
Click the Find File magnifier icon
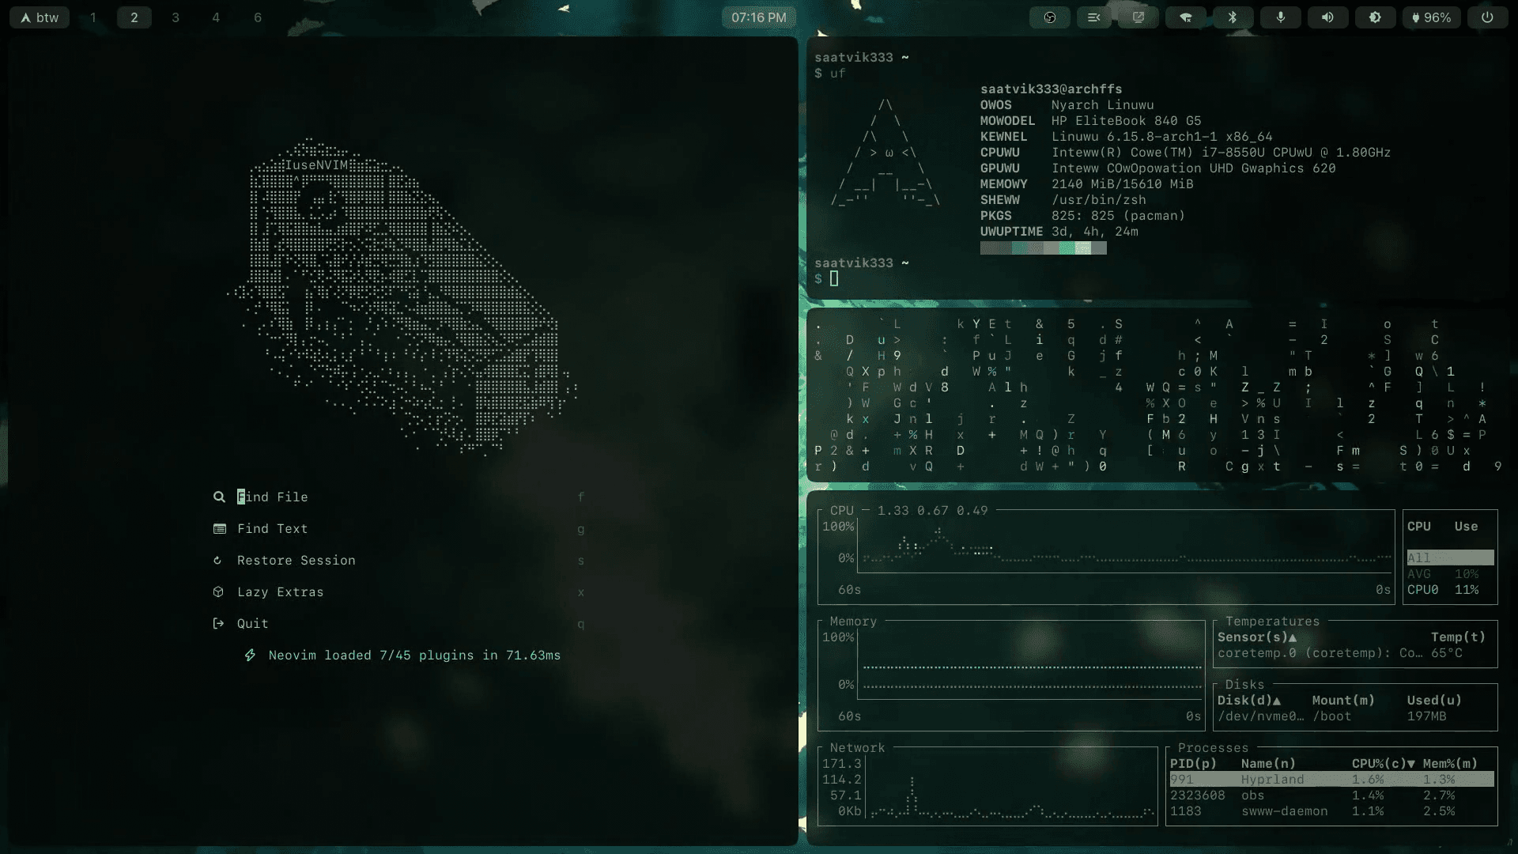coord(220,497)
